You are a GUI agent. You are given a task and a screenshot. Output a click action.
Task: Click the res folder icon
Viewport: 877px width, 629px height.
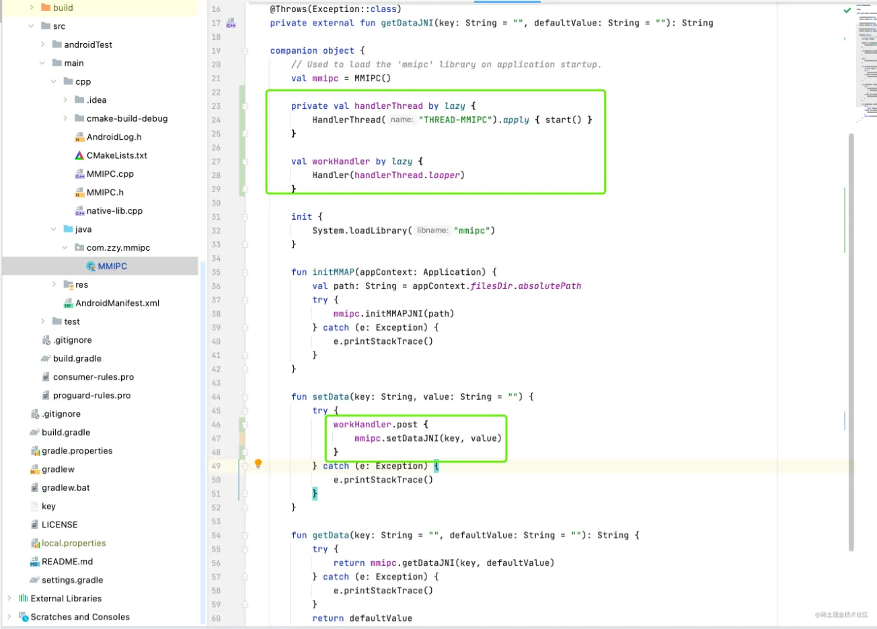click(x=68, y=285)
